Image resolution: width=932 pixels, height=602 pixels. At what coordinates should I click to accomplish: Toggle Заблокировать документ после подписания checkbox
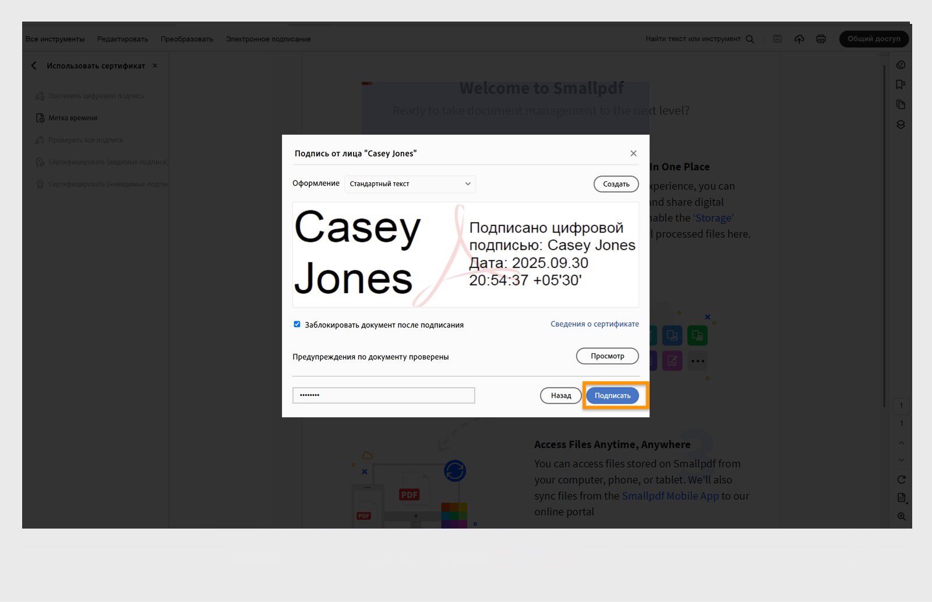[x=297, y=325]
